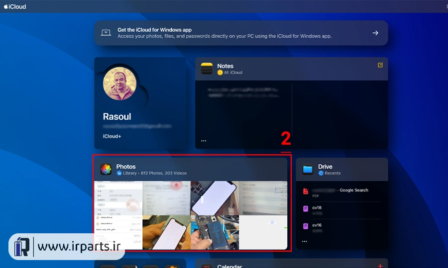Open the purple phone screen photo thumbnail
The height and width of the screenshot is (268, 448).
click(215, 198)
